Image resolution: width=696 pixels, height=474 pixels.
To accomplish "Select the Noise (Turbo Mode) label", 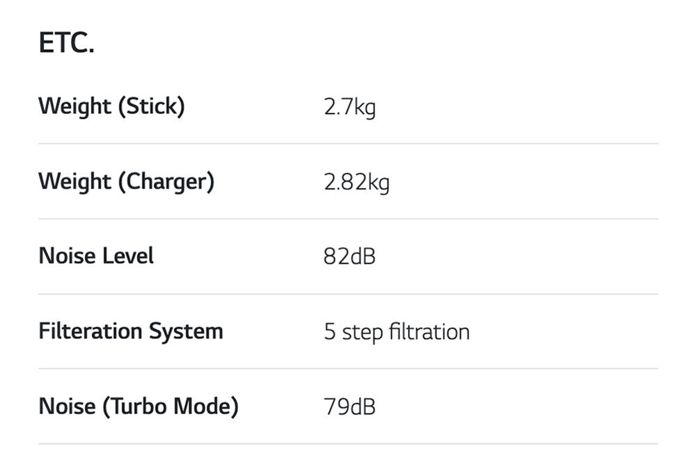I will 139,406.
